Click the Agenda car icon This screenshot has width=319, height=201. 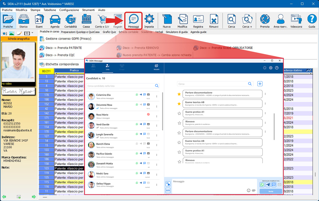pyautogui.click(x=55, y=21)
